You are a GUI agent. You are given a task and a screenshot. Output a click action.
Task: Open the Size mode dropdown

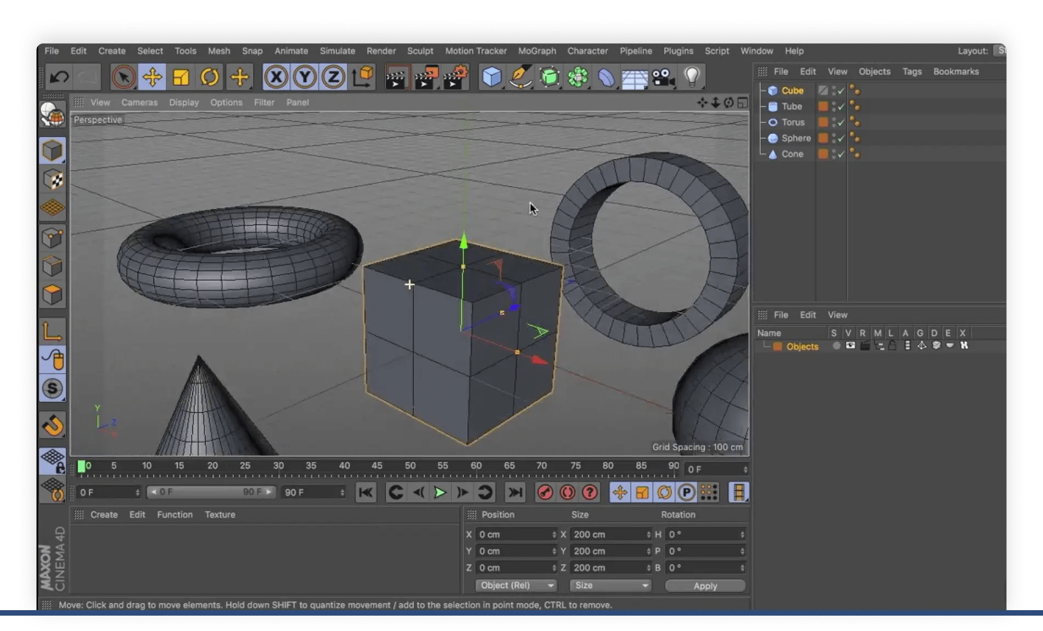(x=610, y=585)
